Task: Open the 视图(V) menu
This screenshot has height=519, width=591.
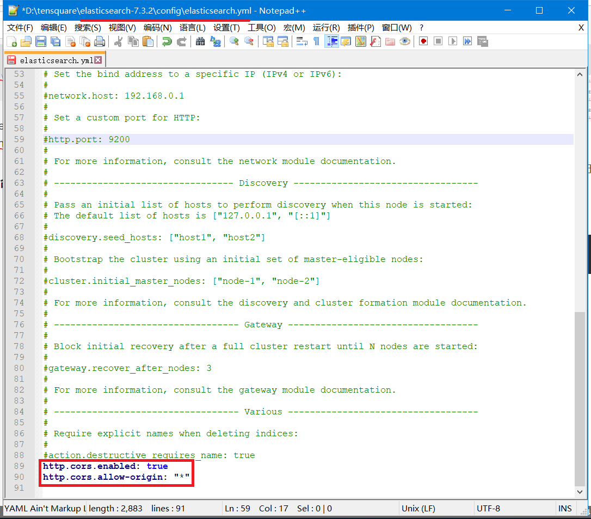Action: coord(122,28)
